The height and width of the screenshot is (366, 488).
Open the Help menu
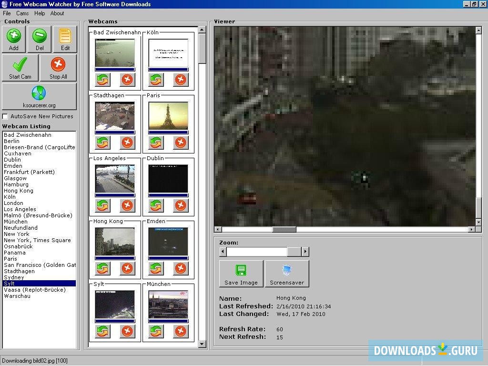point(40,13)
